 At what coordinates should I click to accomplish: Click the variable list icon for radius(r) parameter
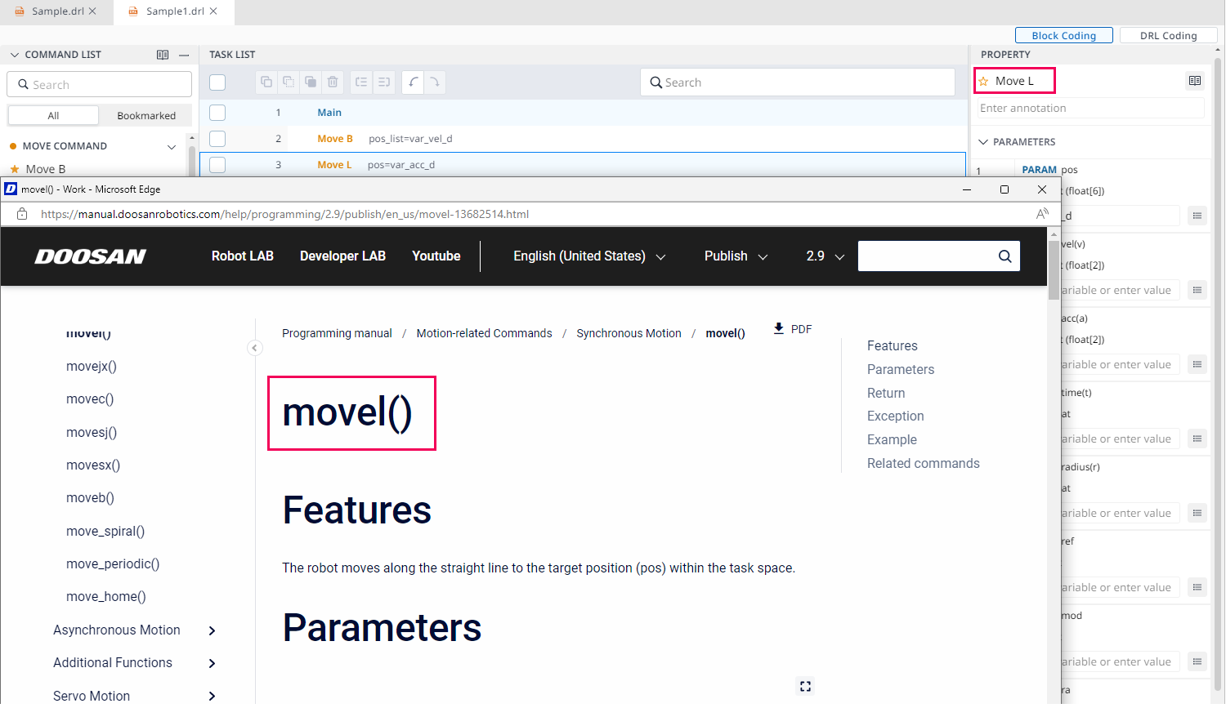tap(1197, 513)
